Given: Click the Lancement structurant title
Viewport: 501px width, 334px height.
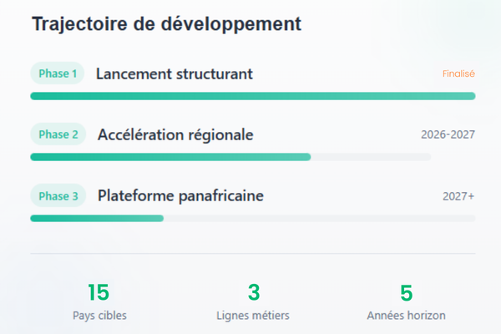Looking at the screenshot, I should click(x=174, y=73).
